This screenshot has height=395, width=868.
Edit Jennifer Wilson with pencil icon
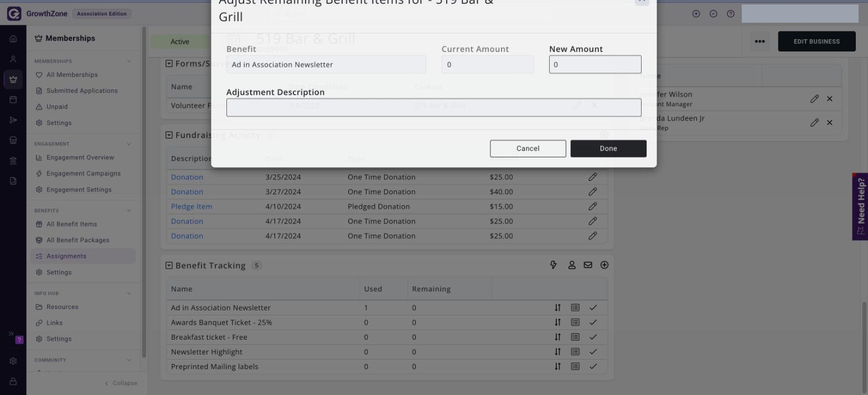coord(814,98)
